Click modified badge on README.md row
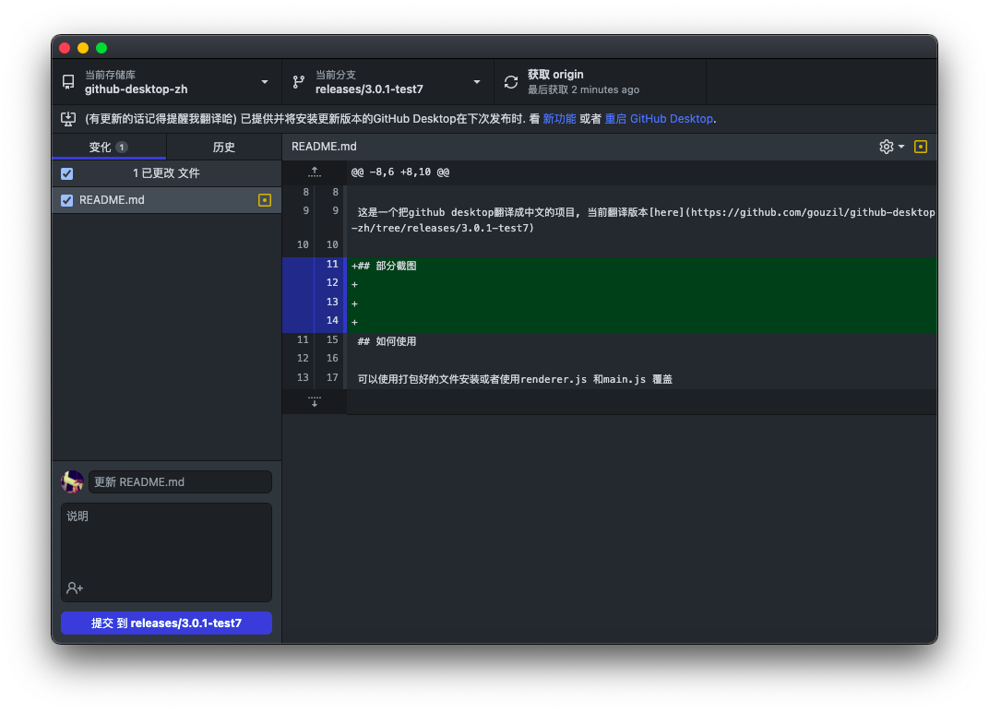The image size is (989, 712). pyautogui.click(x=265, y=200)
